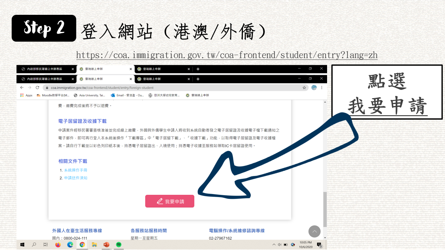The width and height of the screenshot is (445, 250).
Task: Adjust the speaker volume in the taskbar
Action: pyautogui.click(x=279, y=244)
